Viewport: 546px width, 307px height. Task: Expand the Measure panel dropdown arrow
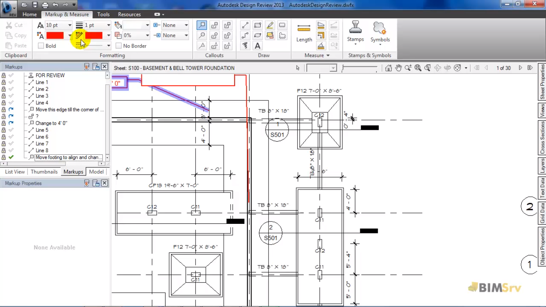click(328, 56)
